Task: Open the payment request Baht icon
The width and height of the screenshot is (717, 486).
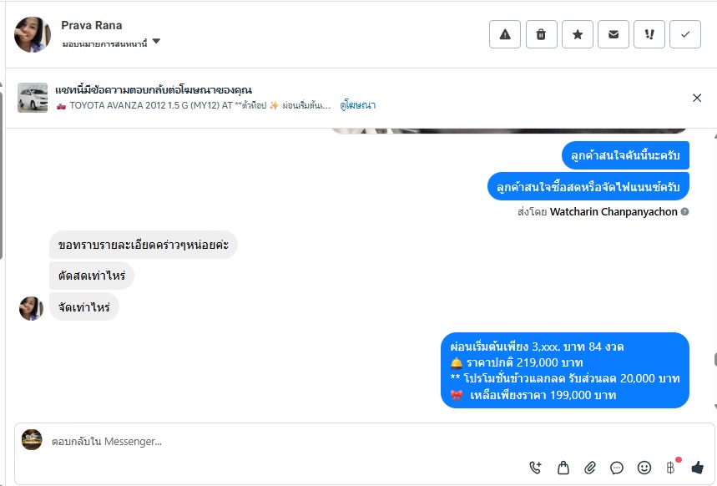Action: coord(670,468)
